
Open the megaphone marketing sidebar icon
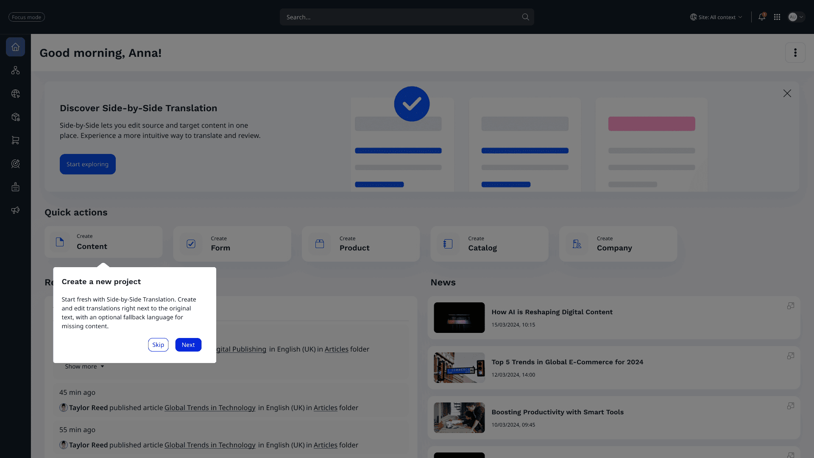click(15, 210)
